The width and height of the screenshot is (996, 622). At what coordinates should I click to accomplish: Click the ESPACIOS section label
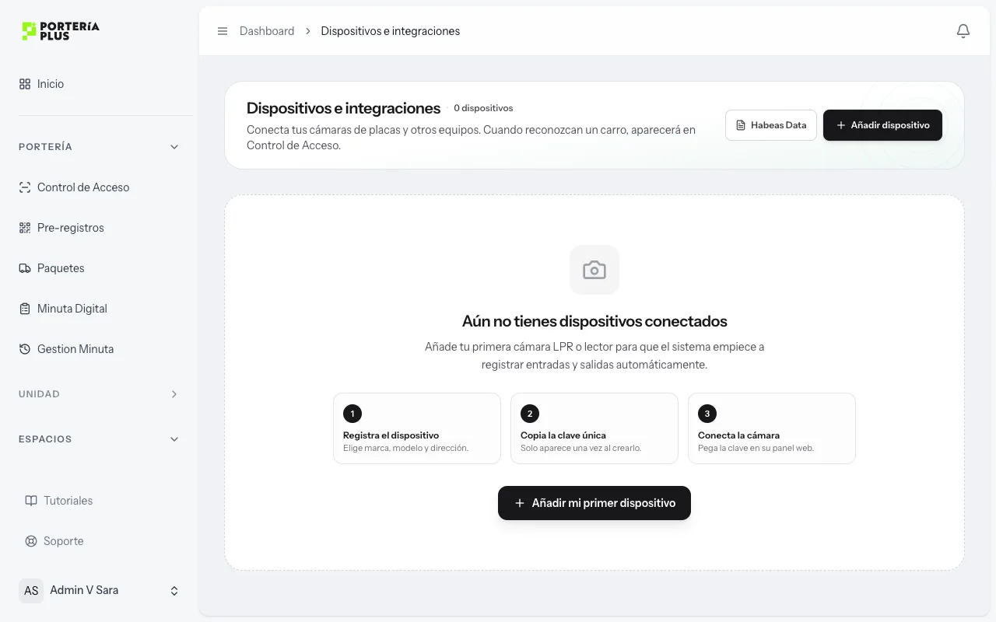coord(45,439)
